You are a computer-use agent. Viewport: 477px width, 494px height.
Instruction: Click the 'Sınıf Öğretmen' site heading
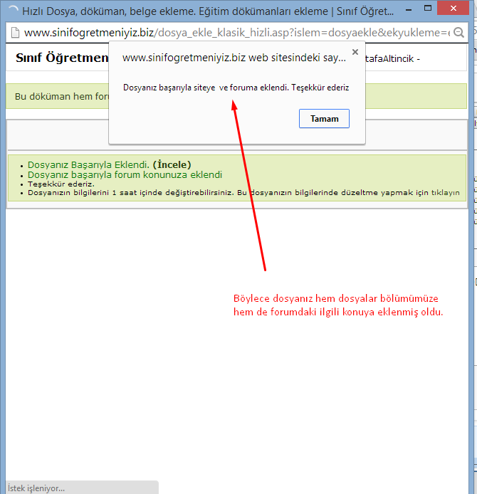point(61,58)
